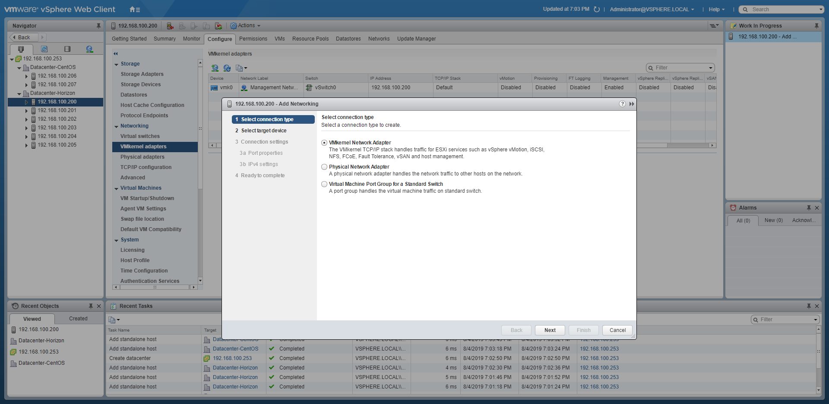This screenshot has width=829, height=404.
Task: Select the VMkernel Network Adapter radio option
Action: (x=324, y=143)
